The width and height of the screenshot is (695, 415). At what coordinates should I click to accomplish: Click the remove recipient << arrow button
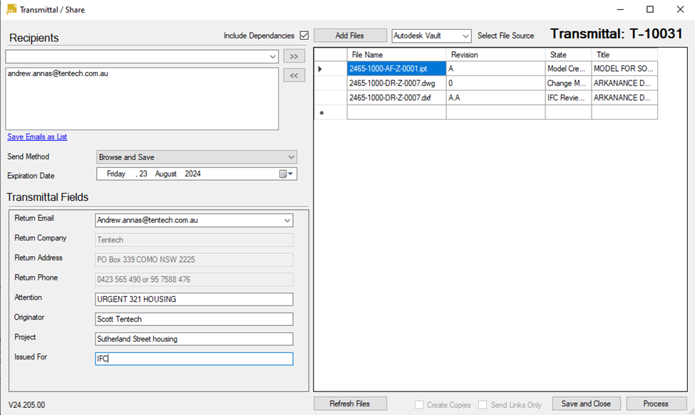point(294,75)
